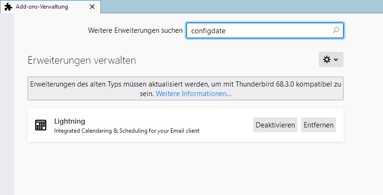Click the Erweiterungen verwalten heading
This screenshot has height=195, width=383.
[x=82, y=60]
